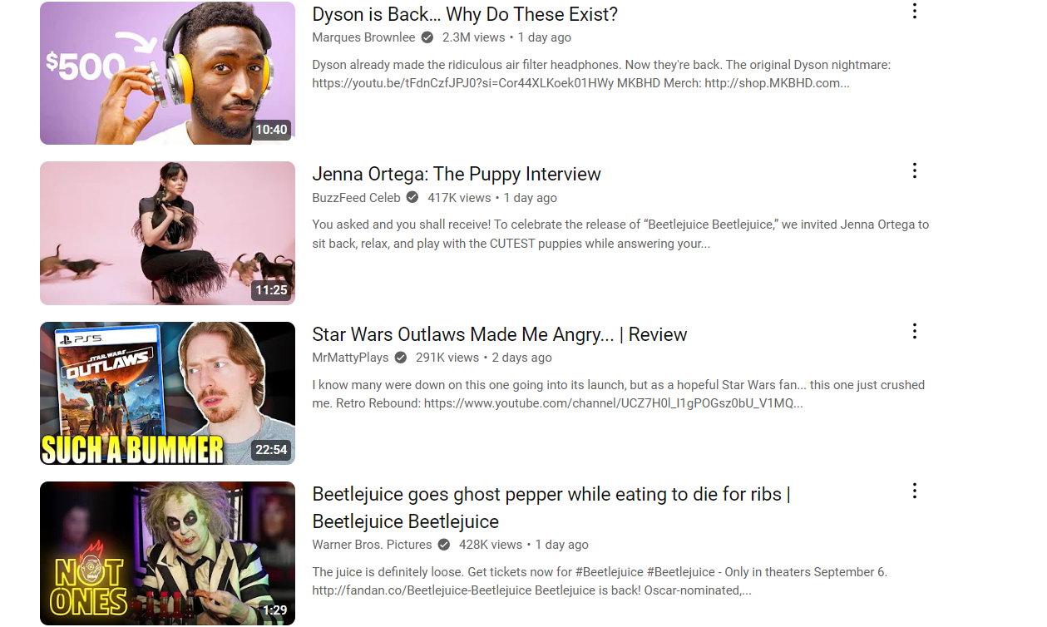
Task: Click the Jenna Ortega puppy interview thumbnail
Action: tap(166, 233)
